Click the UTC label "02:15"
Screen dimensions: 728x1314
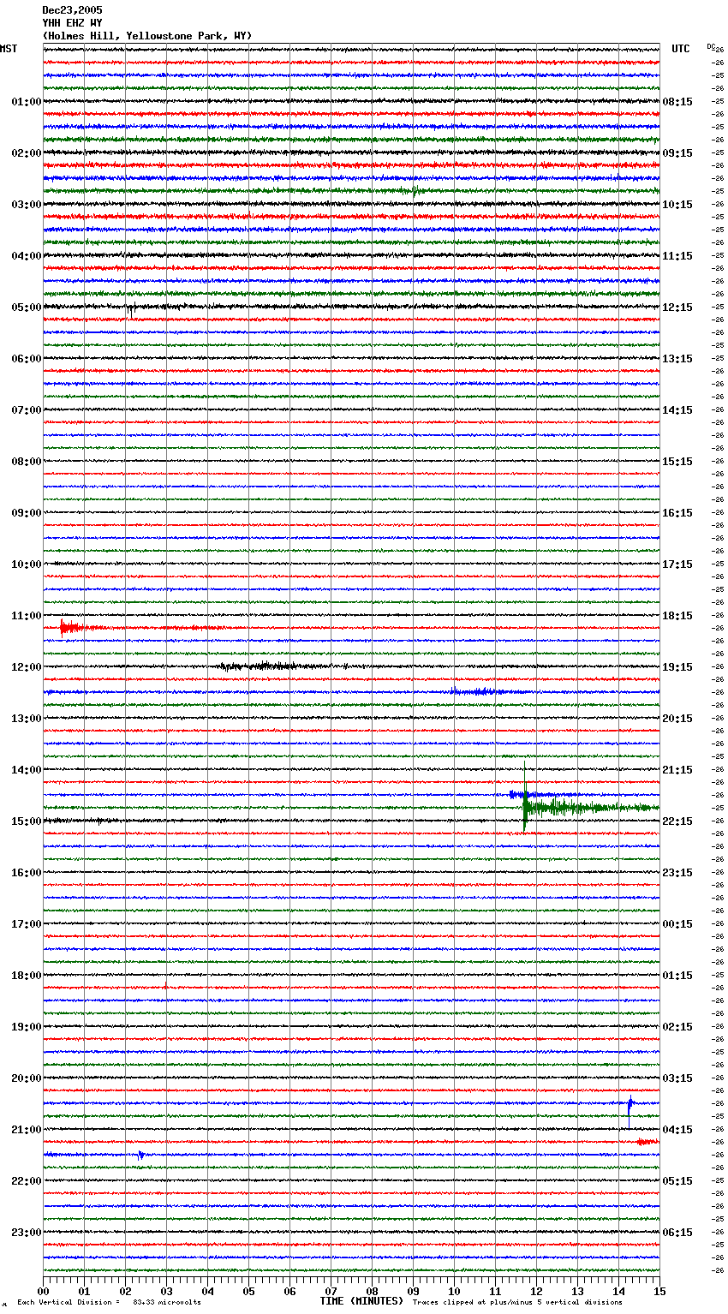pyautogui.click(x=677, y=1027)
